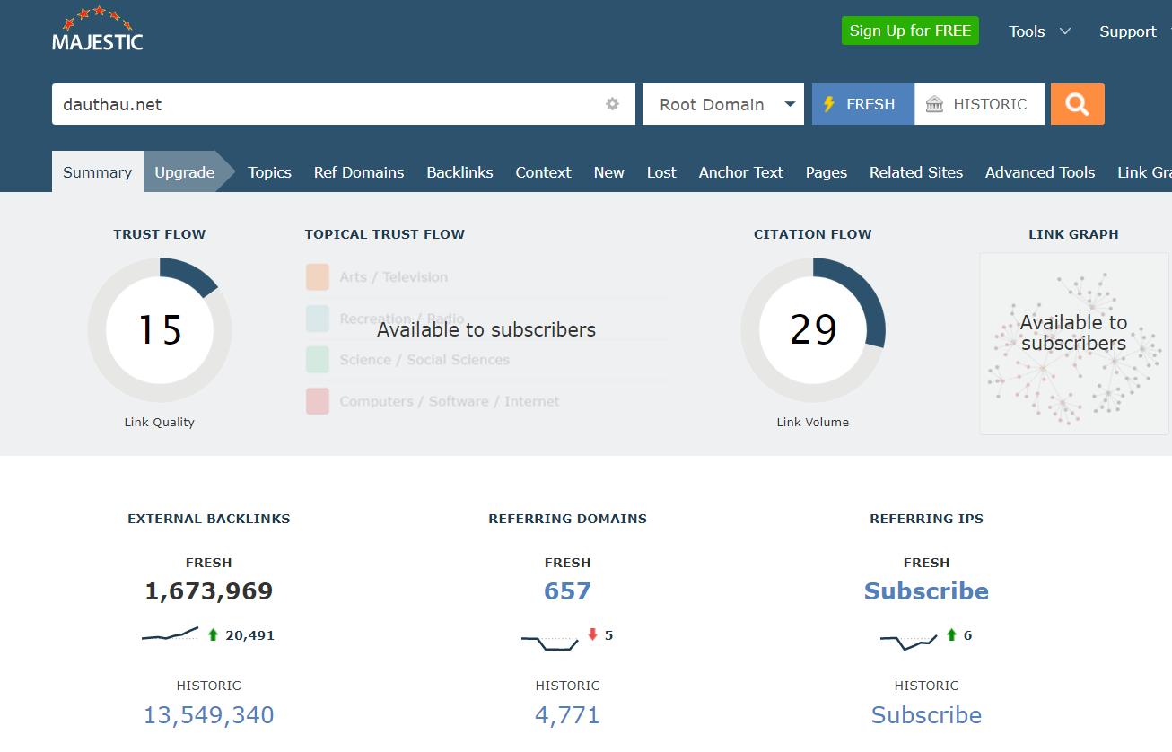Click the Referring Domains sparkline chart
1172x752 pixels.
click(x=549, y=642)
